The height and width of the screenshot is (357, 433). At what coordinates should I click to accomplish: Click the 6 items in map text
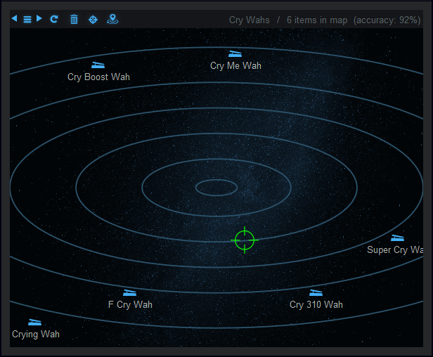point(317,20)
